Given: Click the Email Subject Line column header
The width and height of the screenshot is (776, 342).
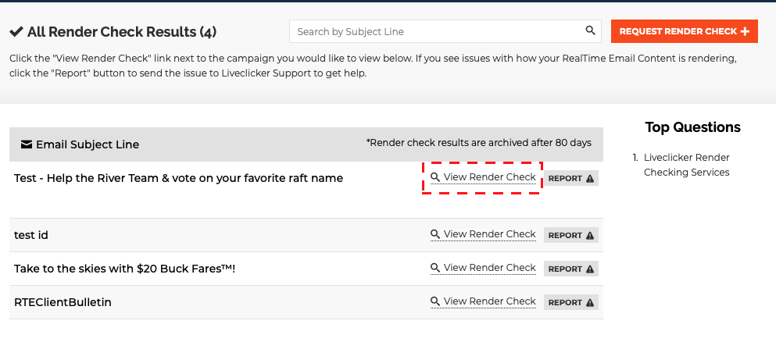Looking at the screenshot, I should [x=87, y=144].
